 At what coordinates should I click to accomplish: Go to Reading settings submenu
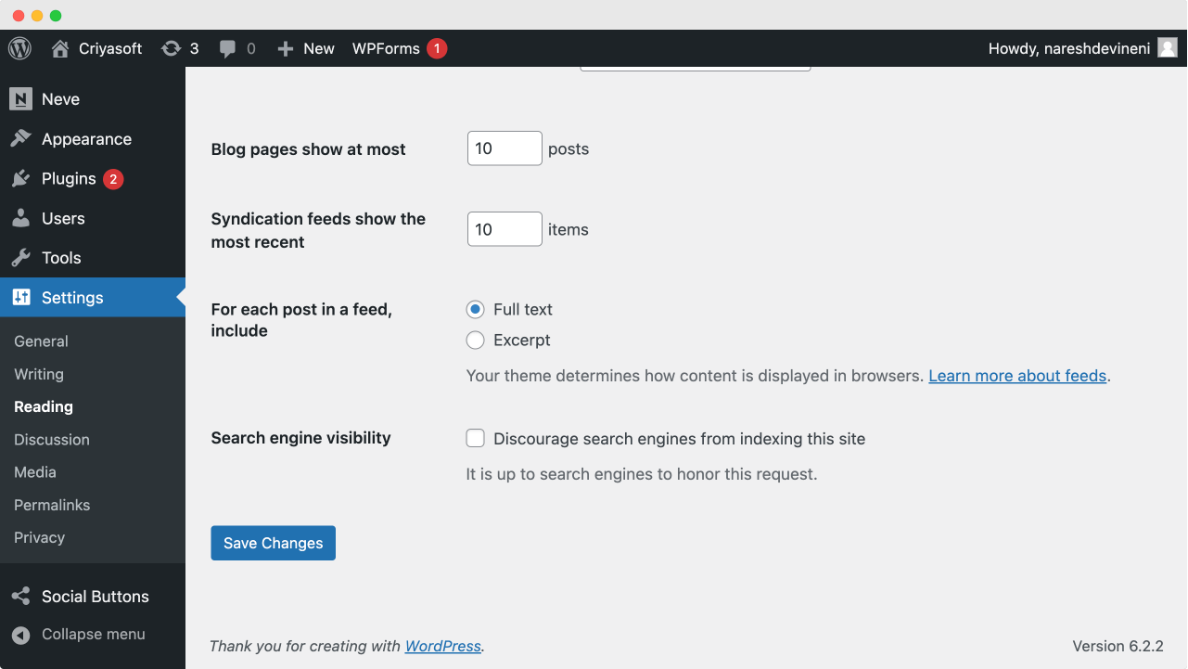pyautogui.click(x=44, y=406)
